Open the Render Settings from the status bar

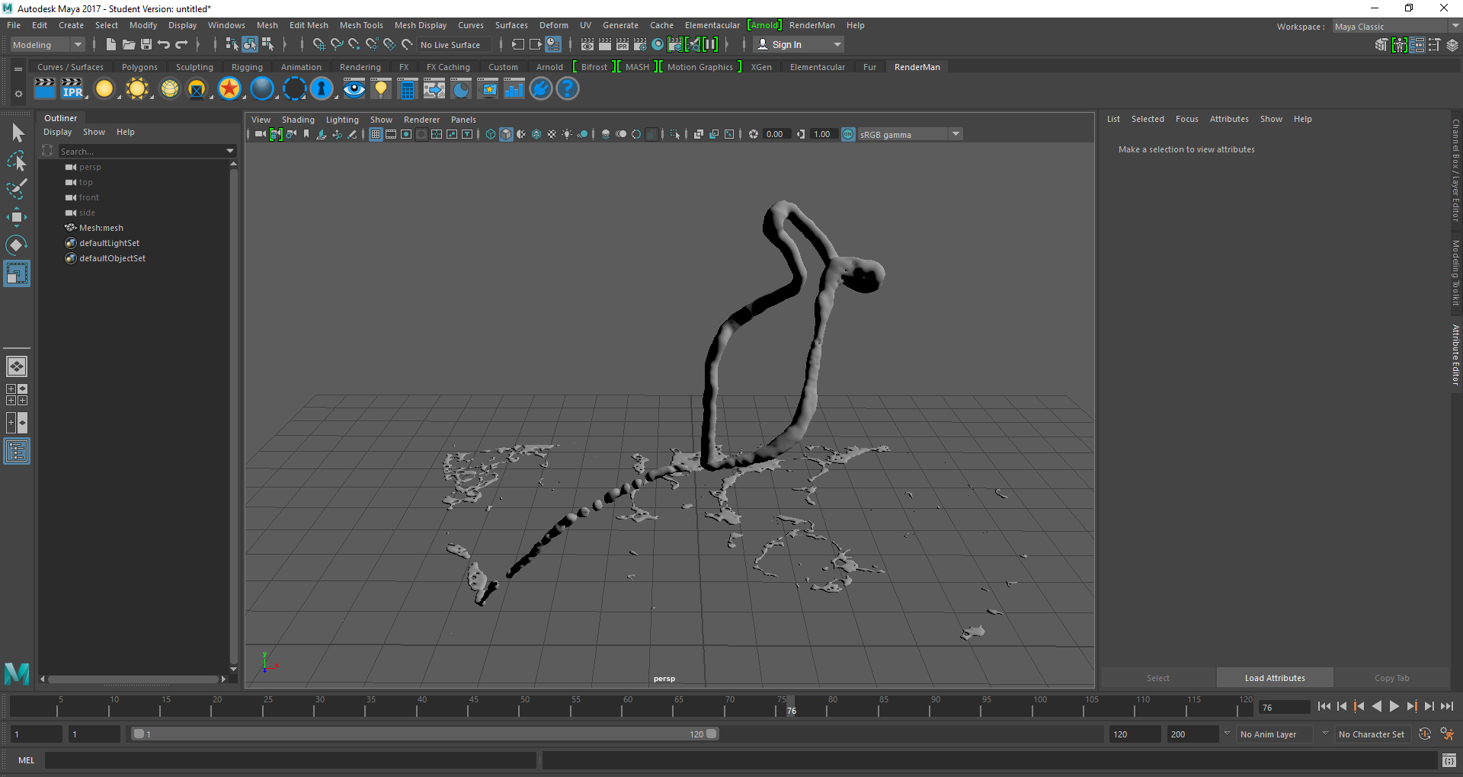pos(640,44)
